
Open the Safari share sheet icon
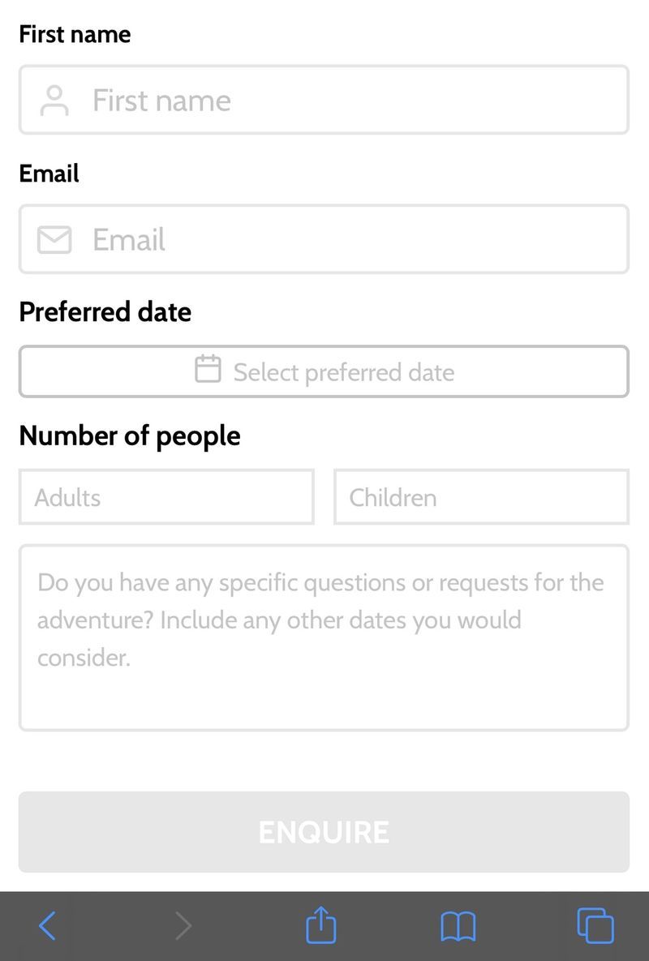tap(321, 925)
